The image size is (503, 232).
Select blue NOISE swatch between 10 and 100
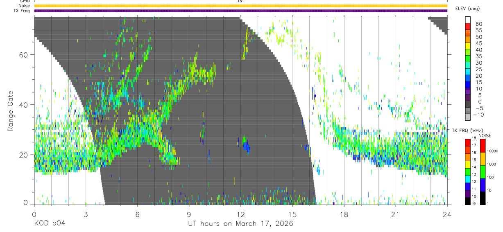tap(482, 185)
